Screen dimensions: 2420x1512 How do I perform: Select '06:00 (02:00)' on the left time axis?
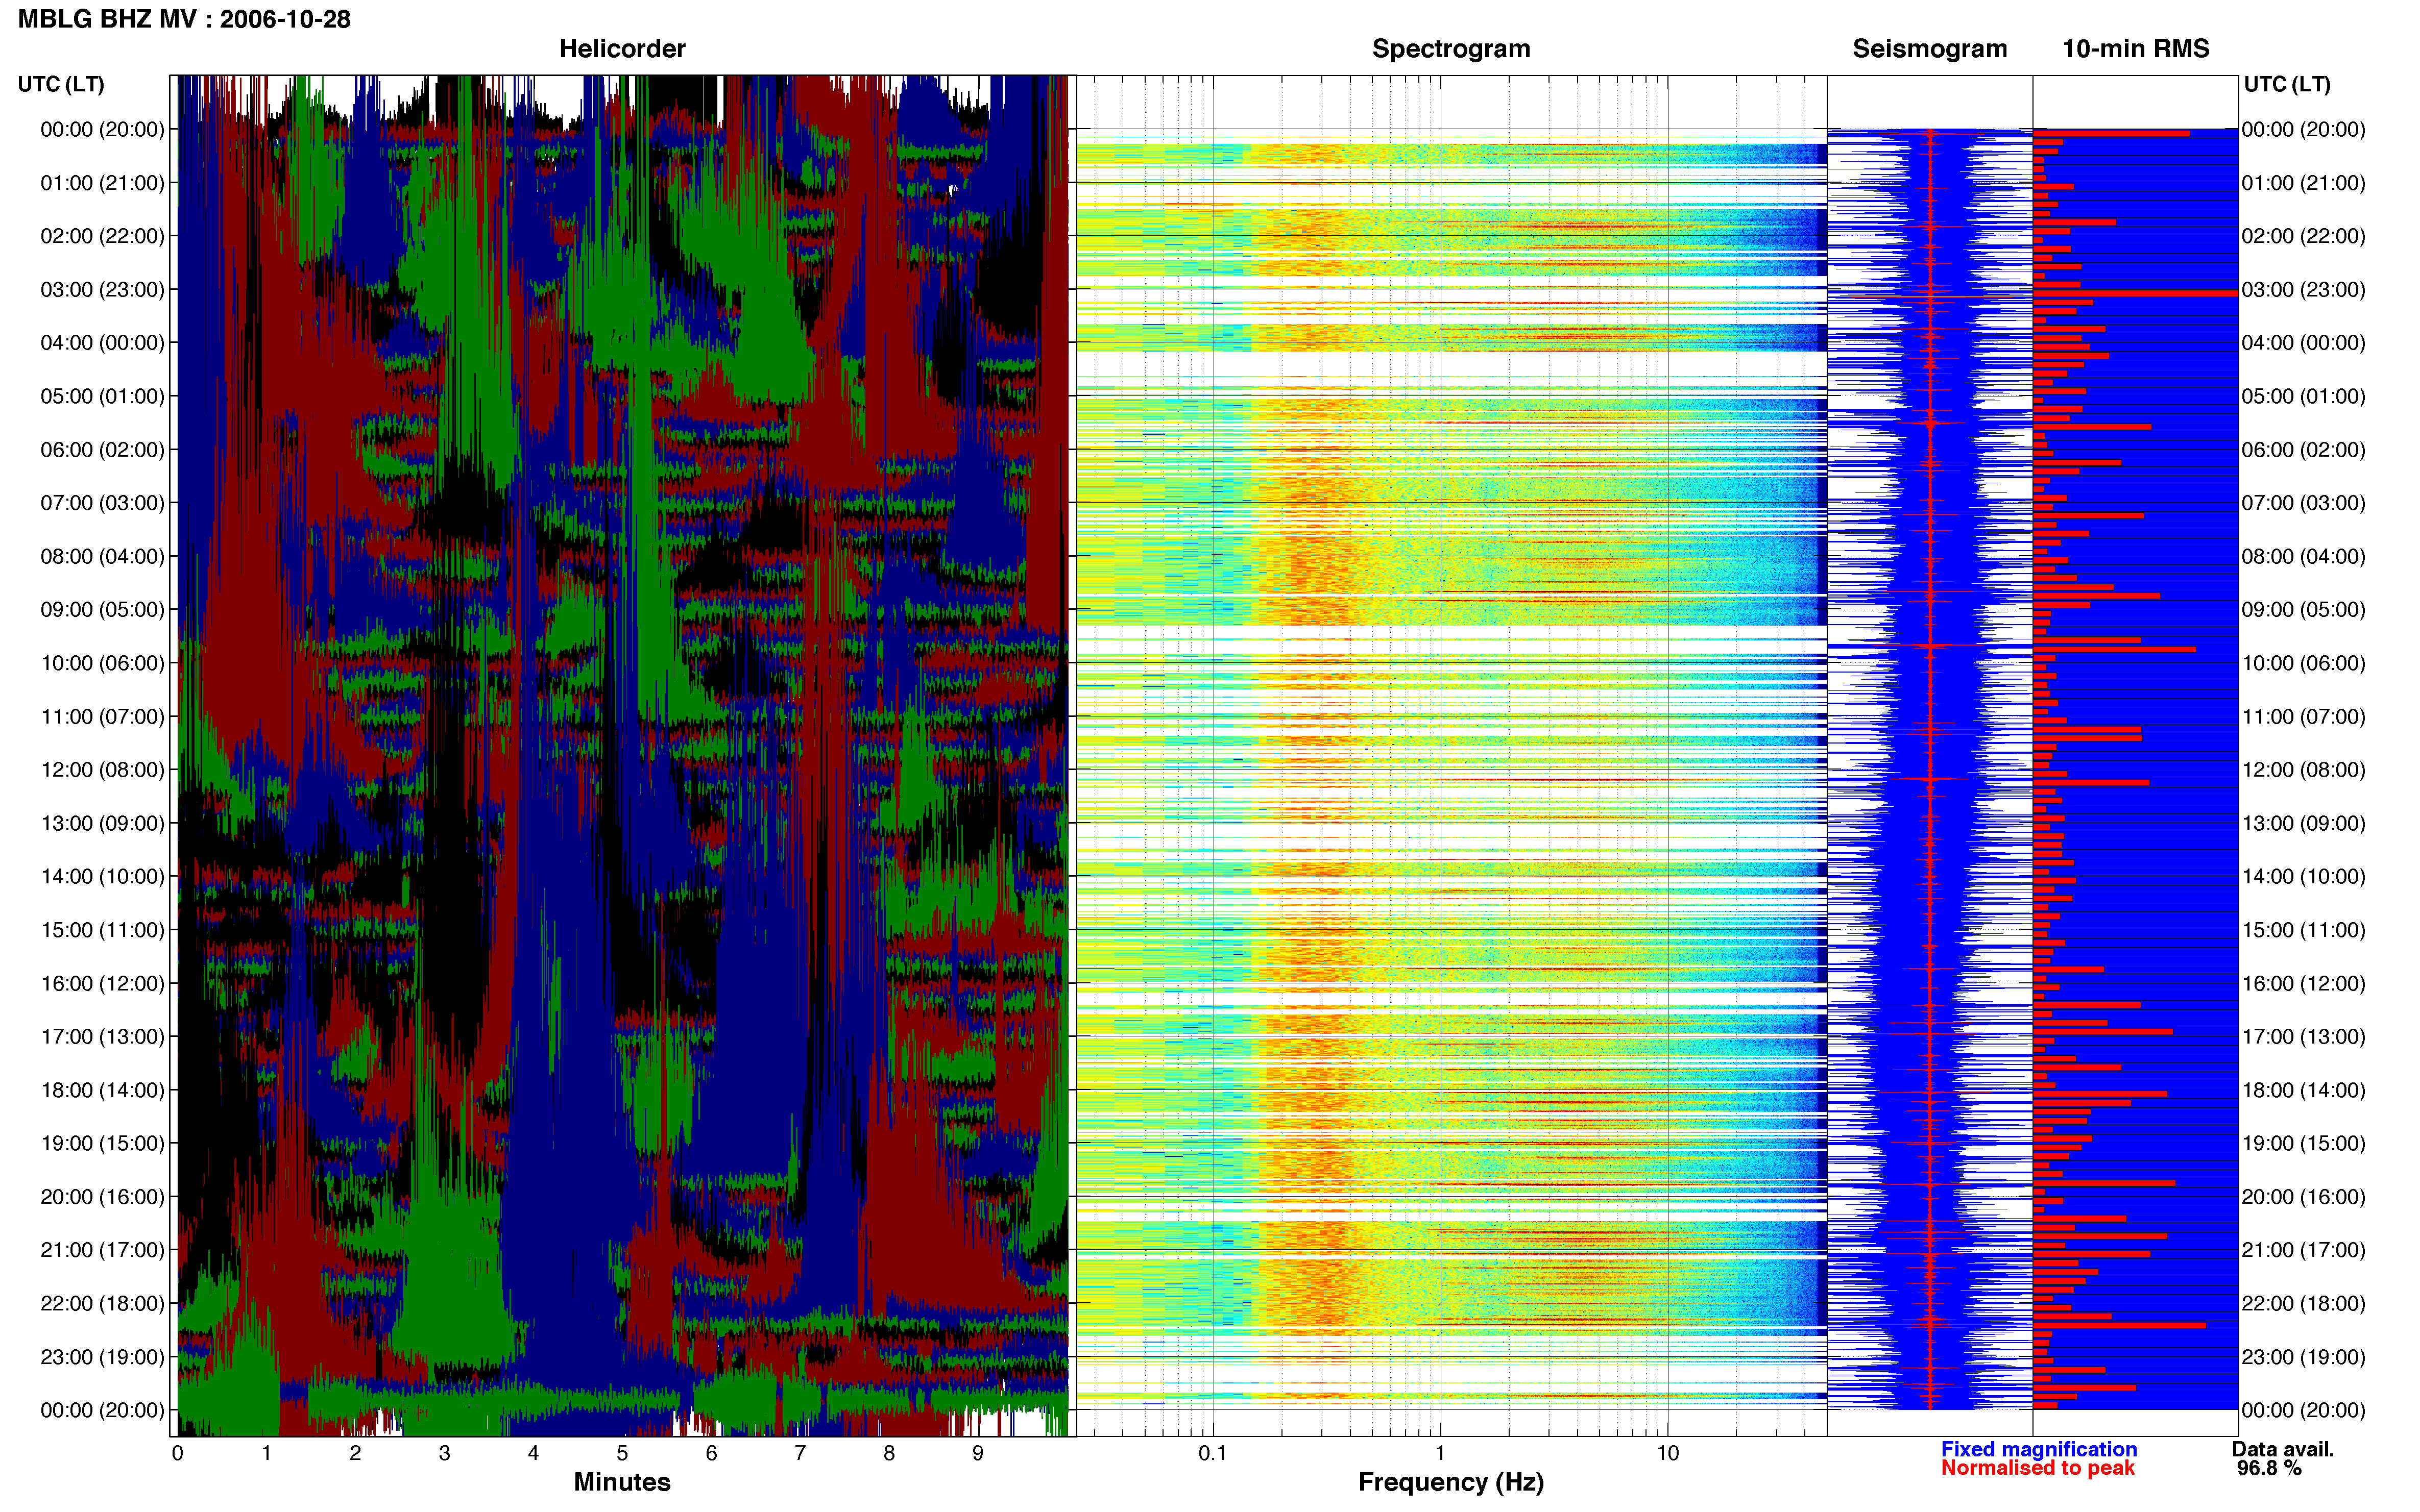click(102, 450)
